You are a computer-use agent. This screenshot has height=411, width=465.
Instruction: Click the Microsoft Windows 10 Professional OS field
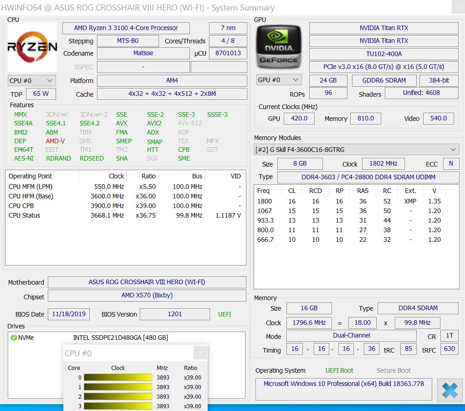coord(344,389)
